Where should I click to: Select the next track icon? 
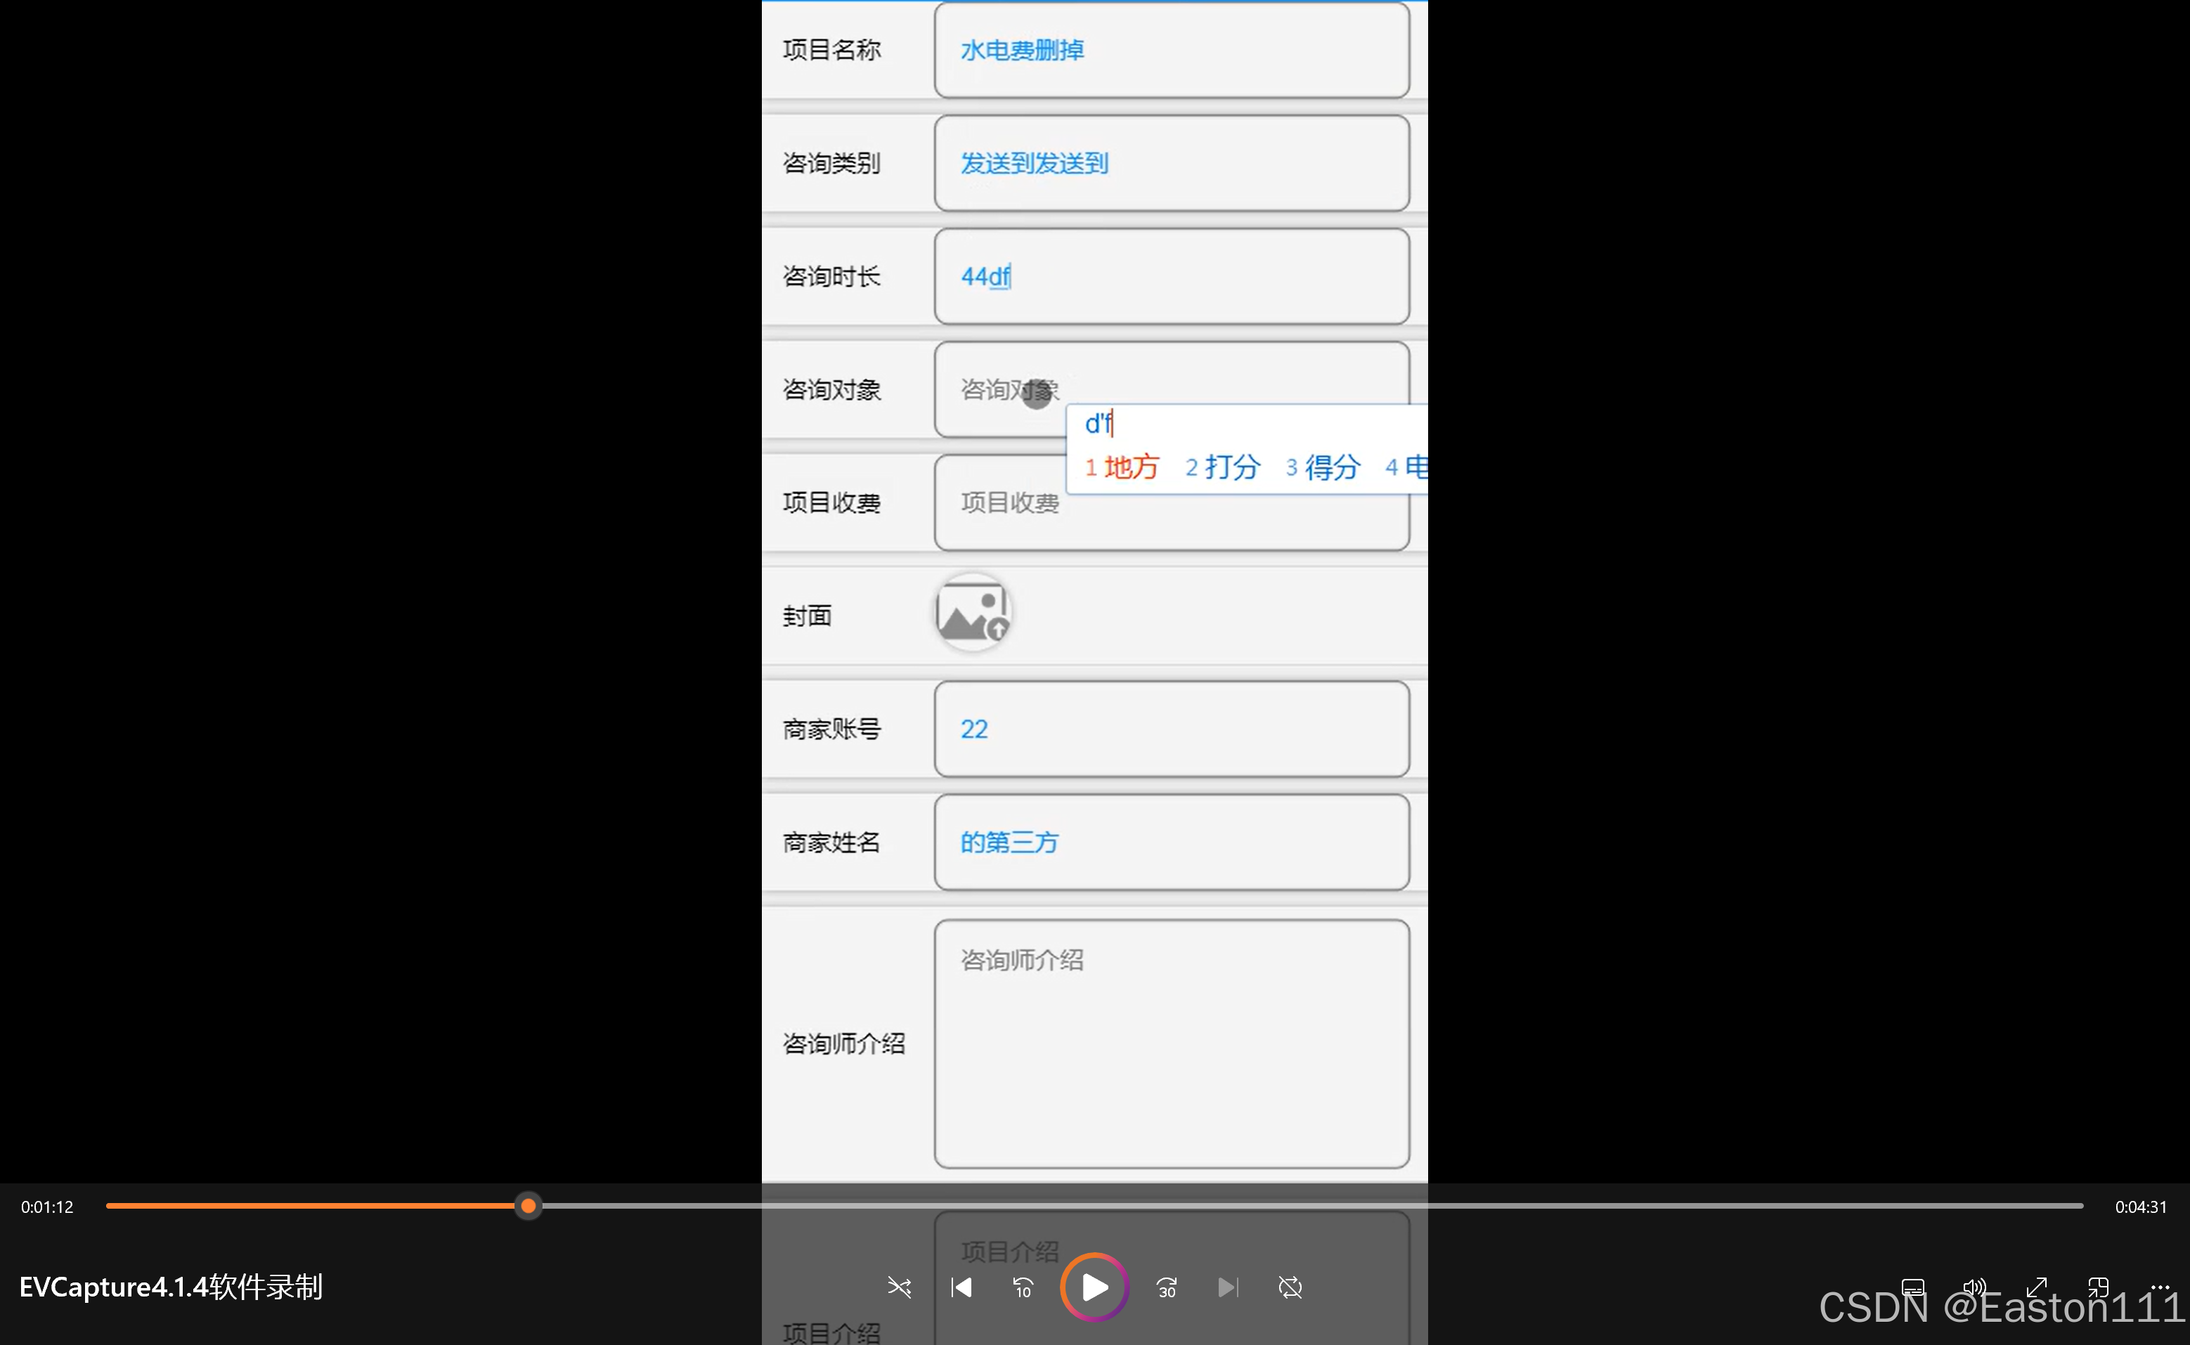1228,1287
